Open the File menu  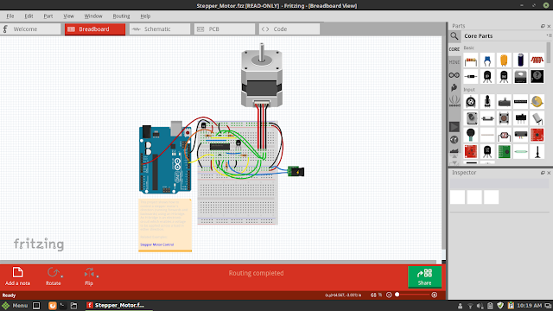[x=10, y=16]
